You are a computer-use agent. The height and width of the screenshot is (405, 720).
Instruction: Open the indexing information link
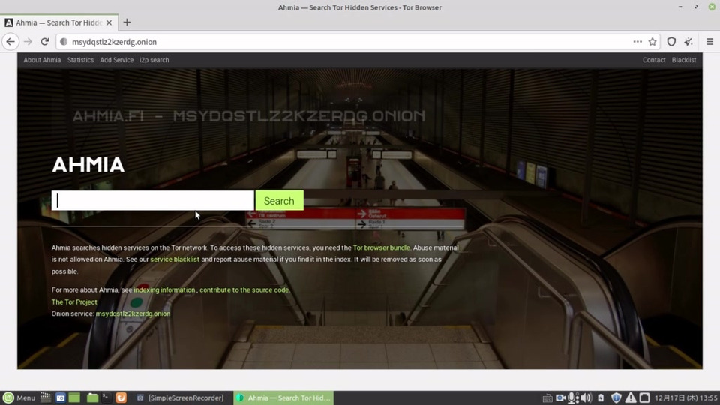tap(164, 289)
